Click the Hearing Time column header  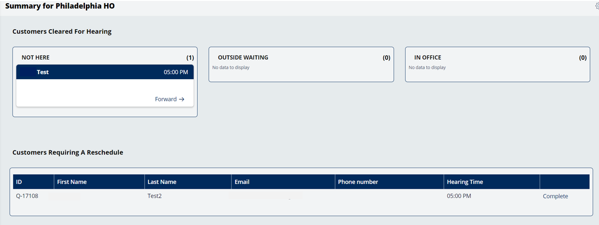coord(465,182)
